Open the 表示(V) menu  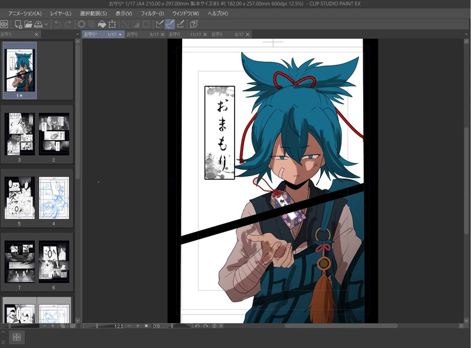124,14
